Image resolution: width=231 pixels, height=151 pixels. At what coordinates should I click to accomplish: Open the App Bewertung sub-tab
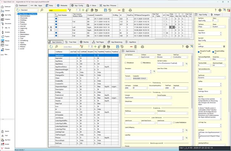(115, 42)
